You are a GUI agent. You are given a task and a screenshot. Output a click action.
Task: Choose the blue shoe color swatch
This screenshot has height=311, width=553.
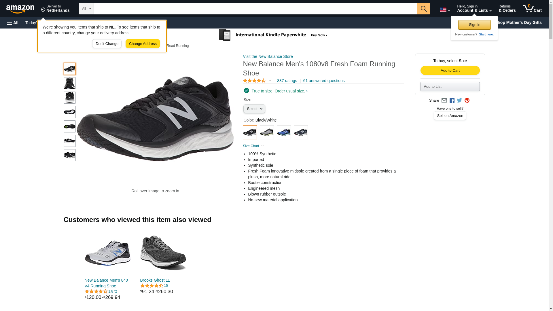[x=284, y=132]
